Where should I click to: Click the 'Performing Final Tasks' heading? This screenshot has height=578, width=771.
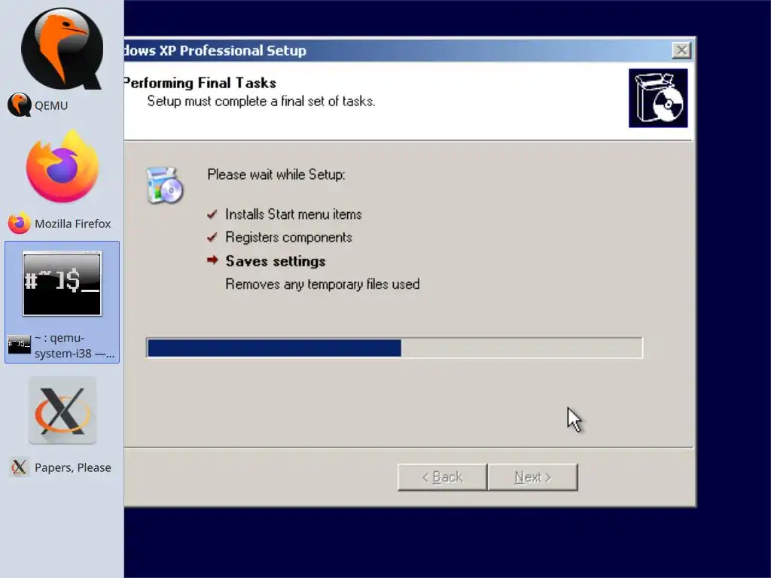click(200, 83)
